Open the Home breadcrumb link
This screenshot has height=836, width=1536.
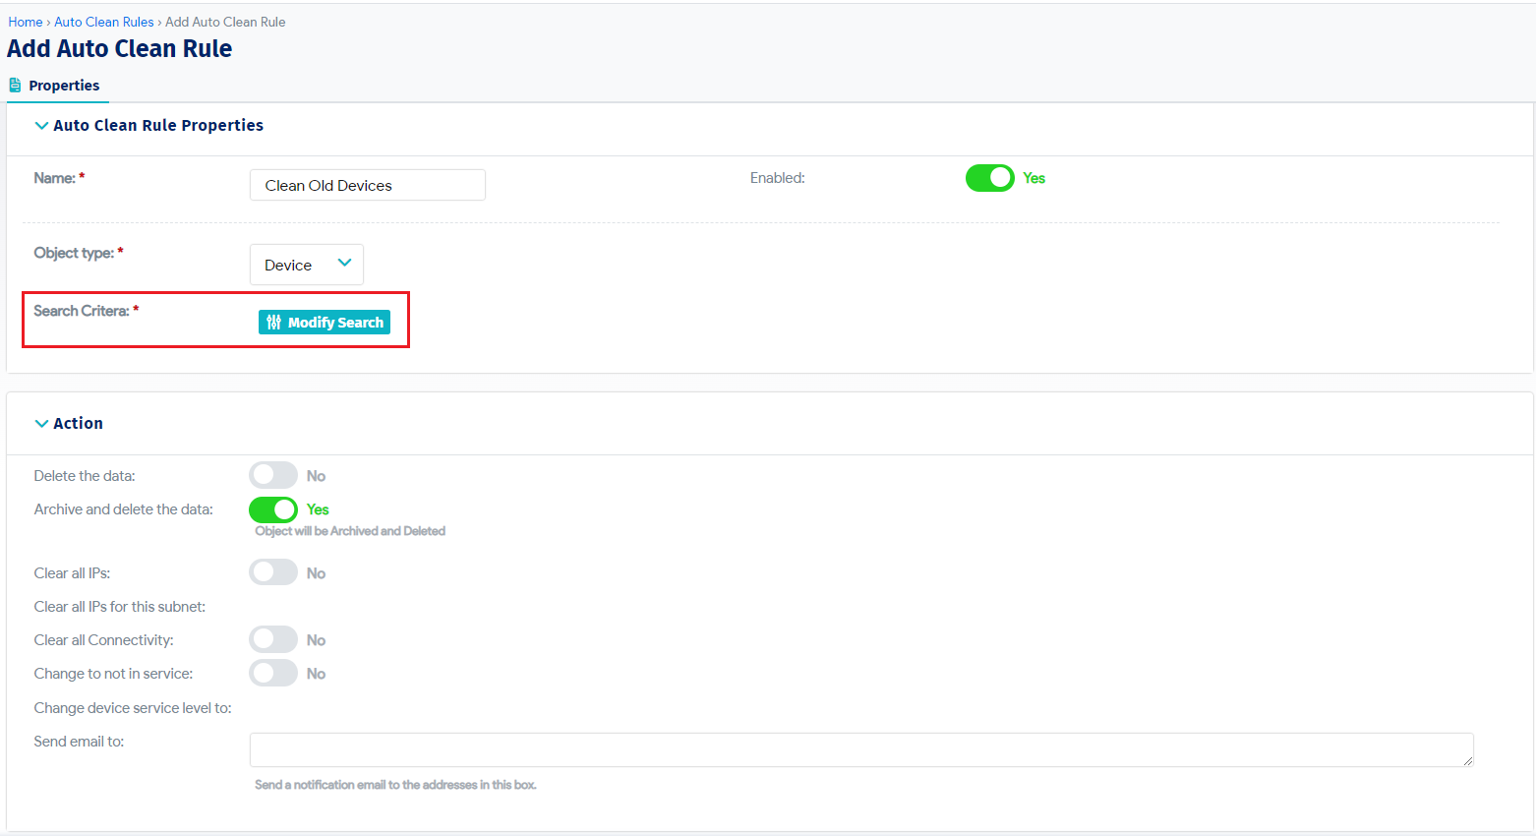click(x=26, y=22)
